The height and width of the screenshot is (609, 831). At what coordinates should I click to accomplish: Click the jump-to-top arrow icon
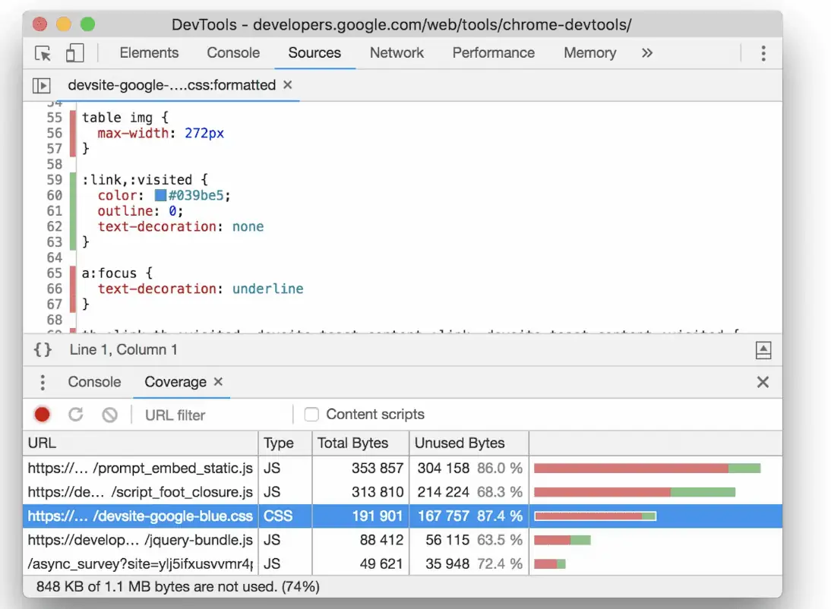coord(764,350)
